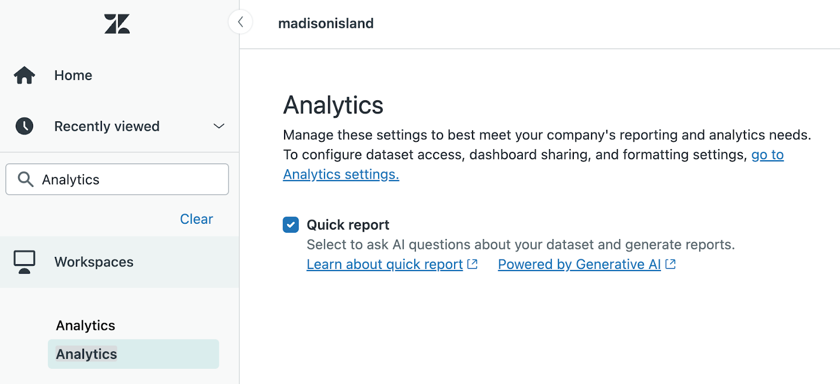Click the Analytics group heading in sidebar
This screenshot has height=384, width=840.
point(86,326)
